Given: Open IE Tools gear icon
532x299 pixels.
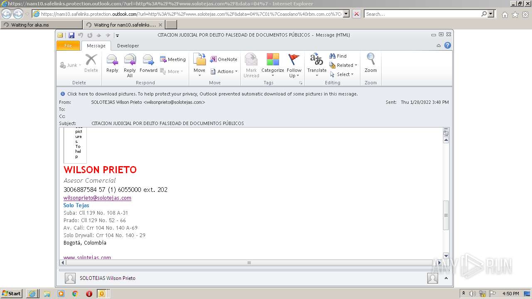Looking at the screenshot, I should [525, 15].
